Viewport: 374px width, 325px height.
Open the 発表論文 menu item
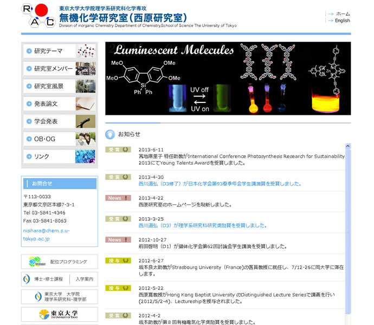tap(60, 103)
